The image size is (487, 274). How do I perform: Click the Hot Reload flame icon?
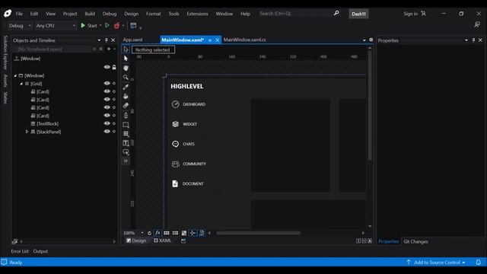pos(116,25)
